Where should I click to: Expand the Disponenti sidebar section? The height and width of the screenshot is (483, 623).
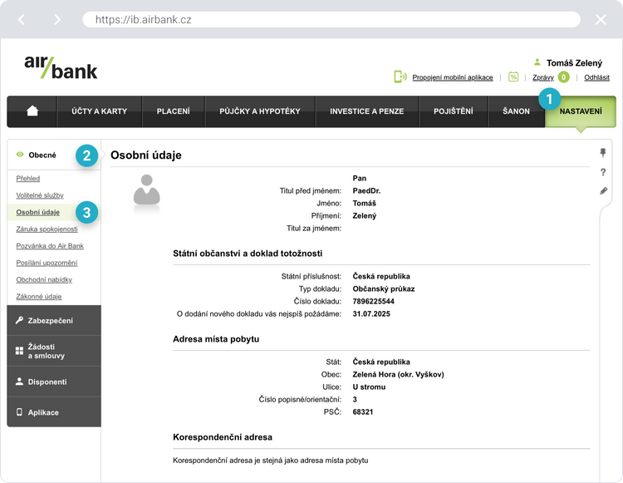click(54, 382)
